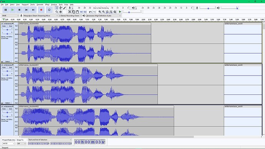The width and height of the screenshot is (265, 149).
Task: Click the Paste clipboard icon
Action: [x=78, y=12]
